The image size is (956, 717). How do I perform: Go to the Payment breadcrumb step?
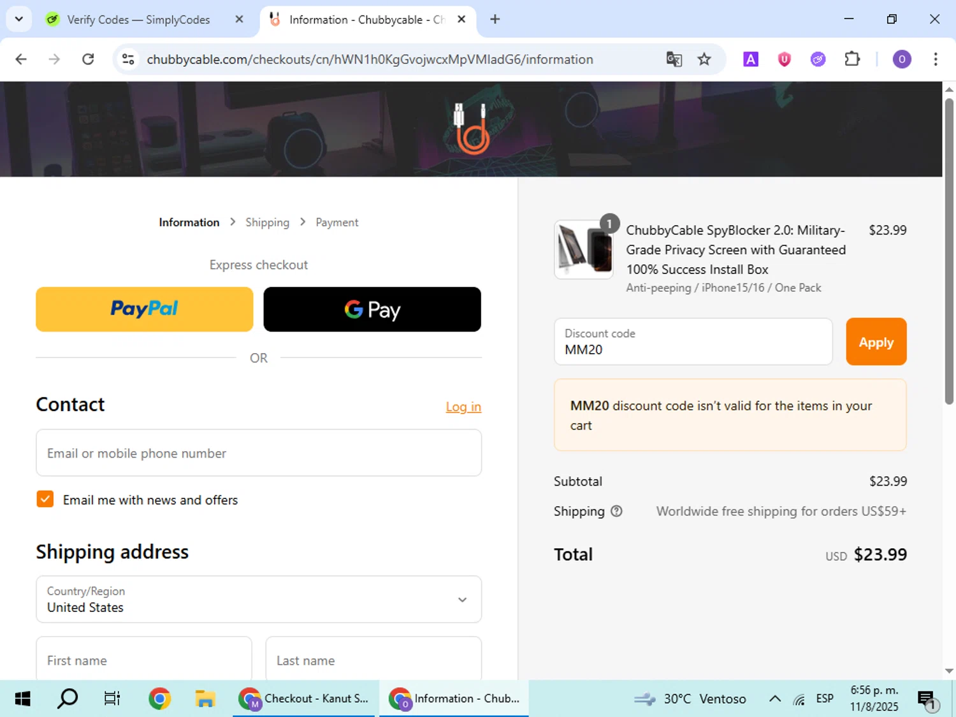click(x=337, y=222)
